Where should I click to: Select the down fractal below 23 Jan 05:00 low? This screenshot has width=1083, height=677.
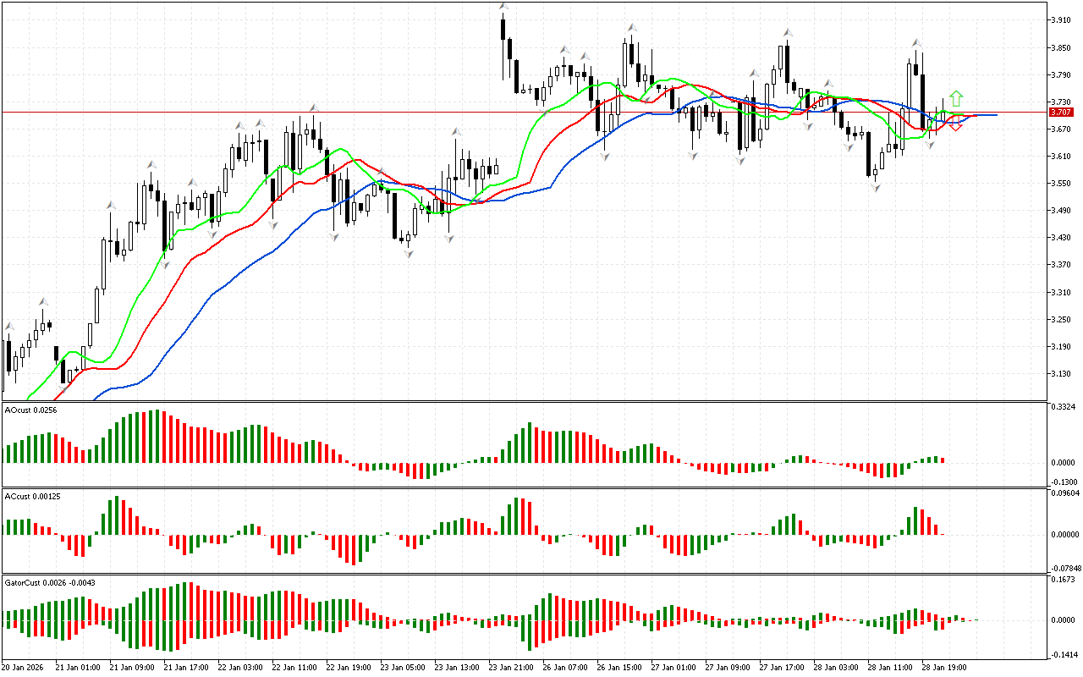409,253
